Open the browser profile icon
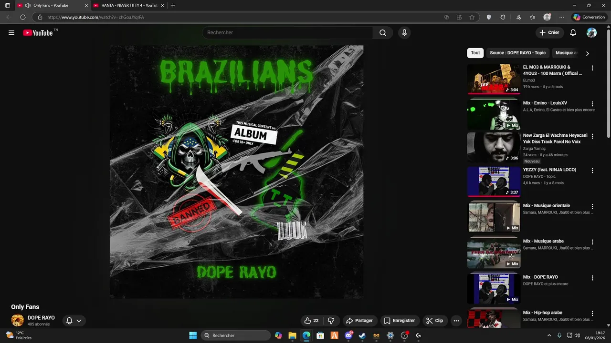 (547, 17)
